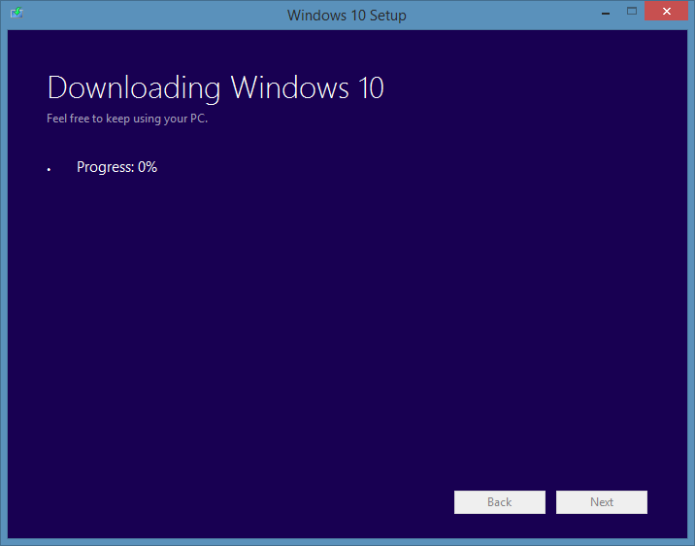
Task: Maximize the Windows 10 Setup window
Action: pos(632,11)
